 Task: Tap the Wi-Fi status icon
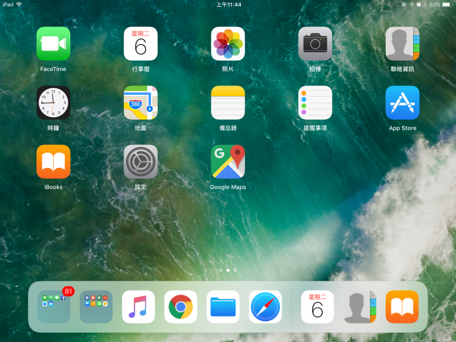pyautogui.click(x=19, y=4)
